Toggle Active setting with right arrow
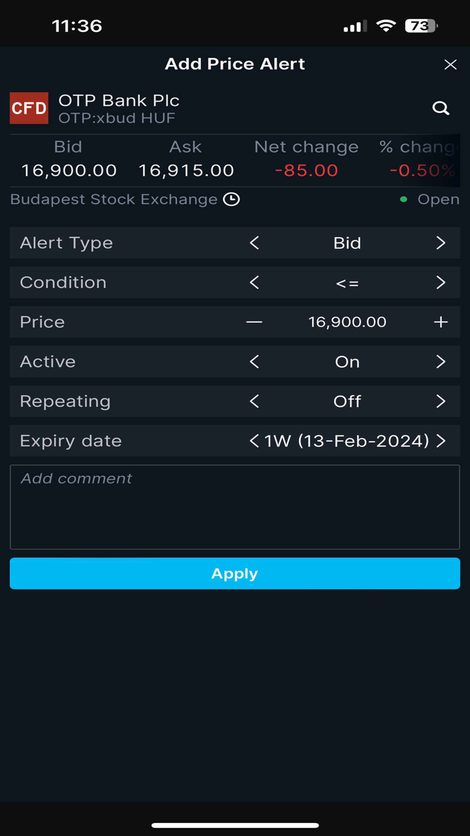This screenshot has height=836, width=470. point(441,362)
